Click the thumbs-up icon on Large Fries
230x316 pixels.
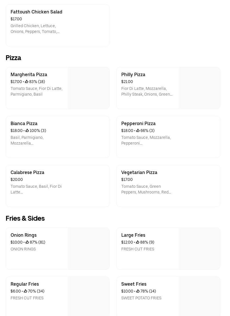[138, 242]
